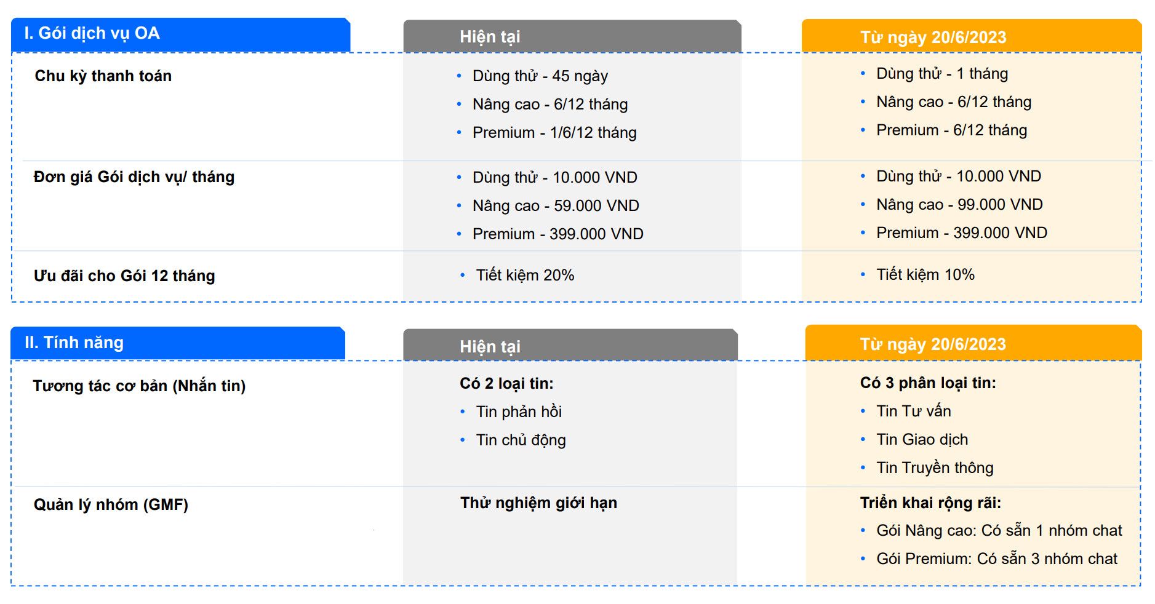Click 'Gói Premium: Có sẵn 3 nhóm chat'

997,558
